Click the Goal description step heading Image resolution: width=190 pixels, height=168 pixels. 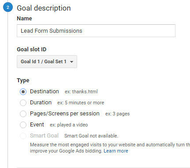pyautogui.click(x=44, y=8)
